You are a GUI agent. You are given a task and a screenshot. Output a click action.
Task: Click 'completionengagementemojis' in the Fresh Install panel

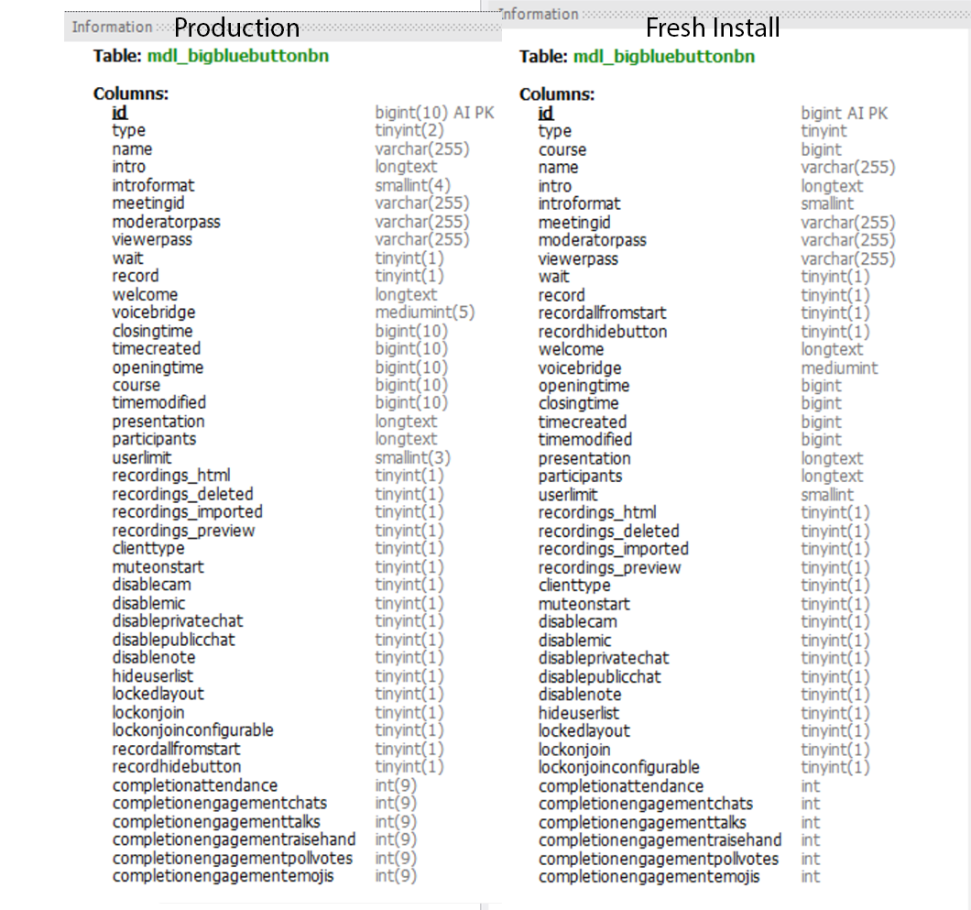point(649,877)
